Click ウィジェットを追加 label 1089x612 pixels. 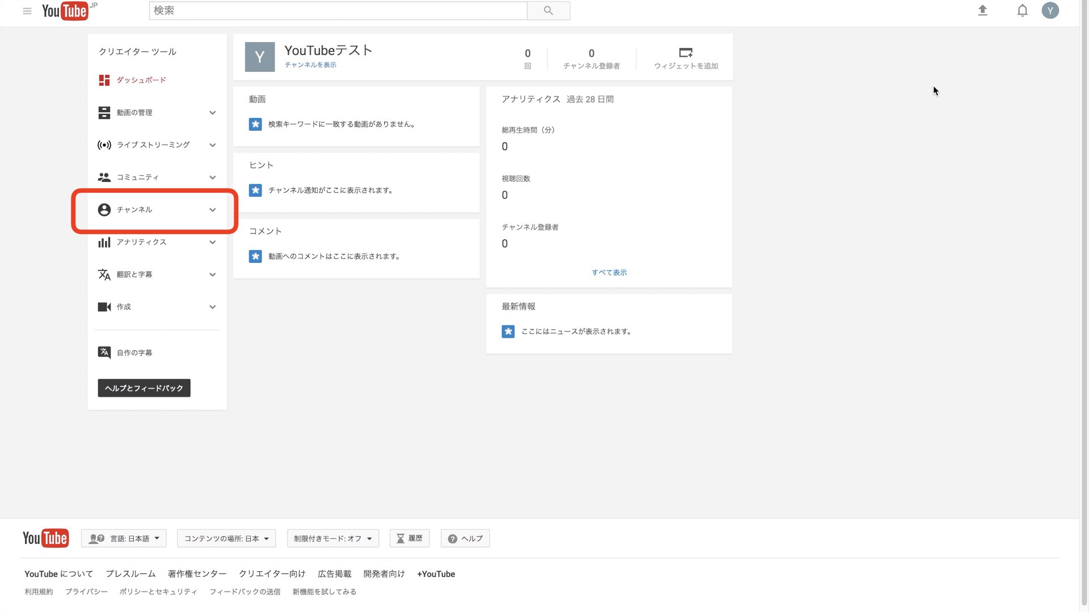[686, 66]
